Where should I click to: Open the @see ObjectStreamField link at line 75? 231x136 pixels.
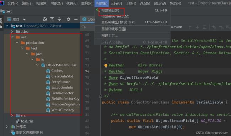click(x=139, y=77)
